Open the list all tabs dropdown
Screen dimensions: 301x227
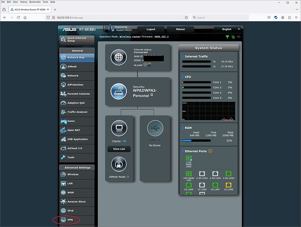pos(297,10)
